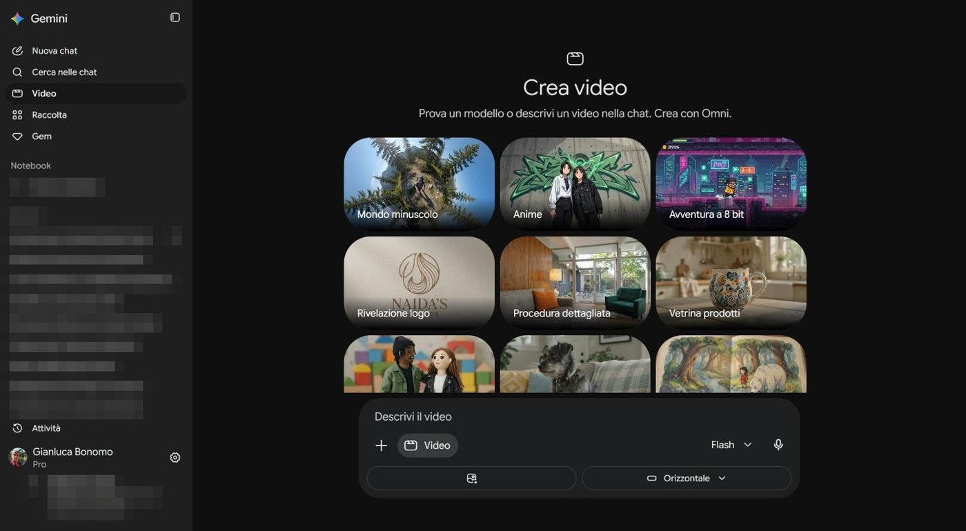Open settings gear next to Gianluca Bonomo
Screen dimensions: 966x531
tap(175, 458)
